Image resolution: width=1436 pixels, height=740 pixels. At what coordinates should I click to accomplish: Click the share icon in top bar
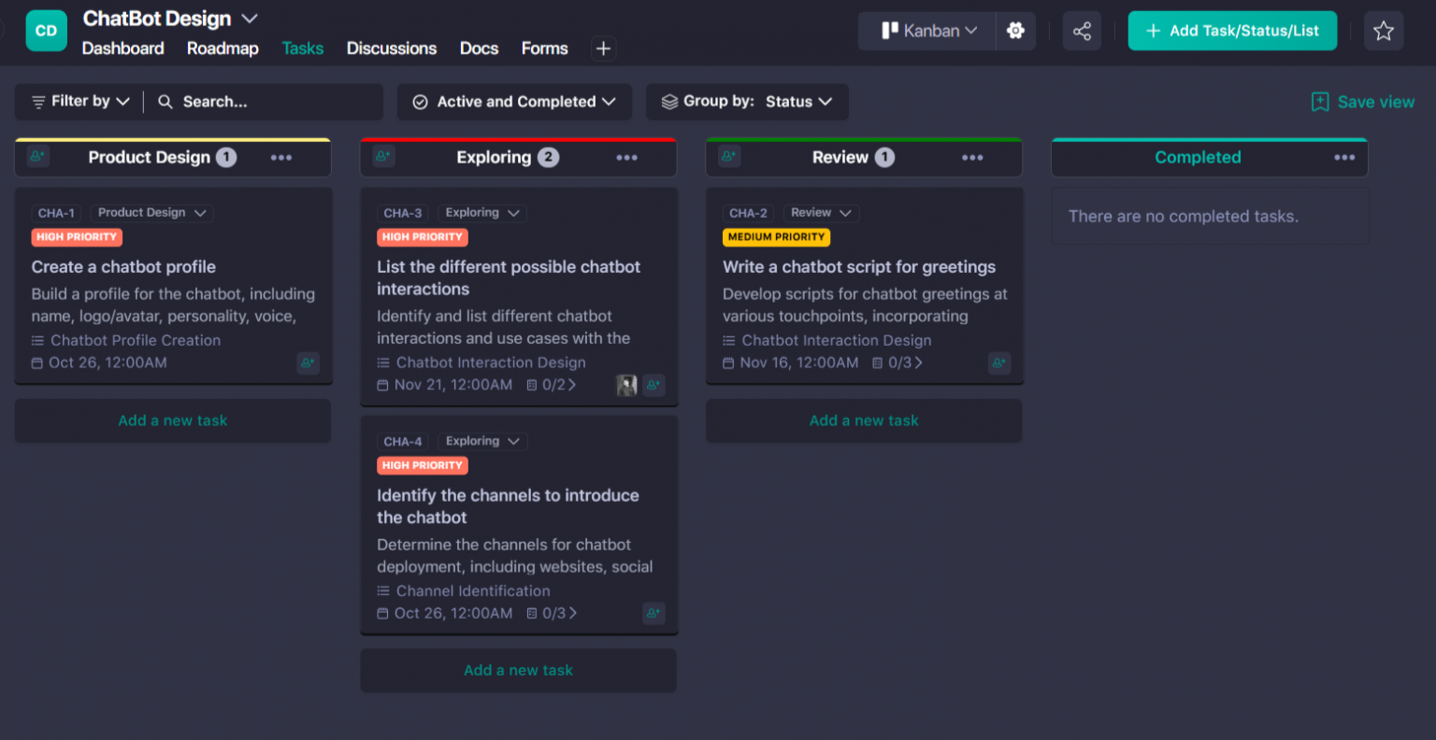tap(1082, 31)
